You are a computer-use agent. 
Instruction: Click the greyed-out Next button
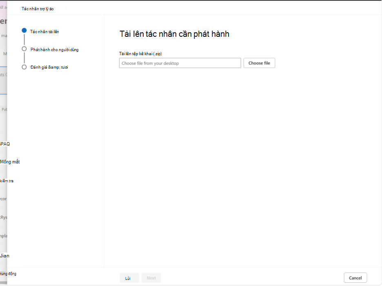[x=151, y=278]
